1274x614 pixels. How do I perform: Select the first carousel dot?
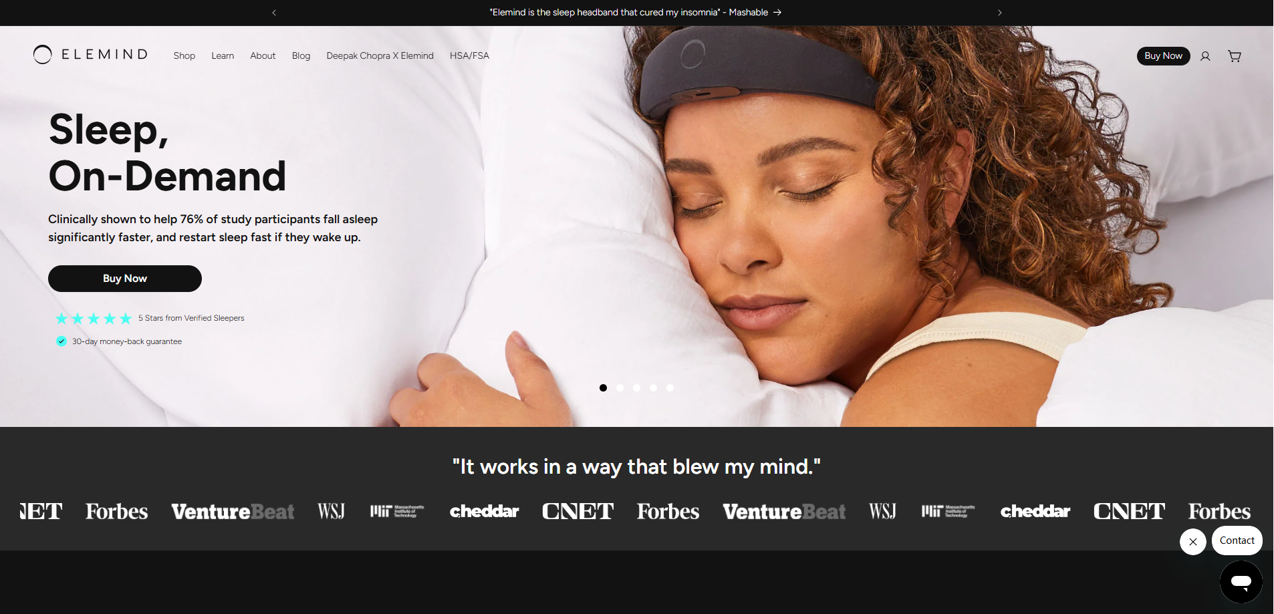[x=603, y=388]
